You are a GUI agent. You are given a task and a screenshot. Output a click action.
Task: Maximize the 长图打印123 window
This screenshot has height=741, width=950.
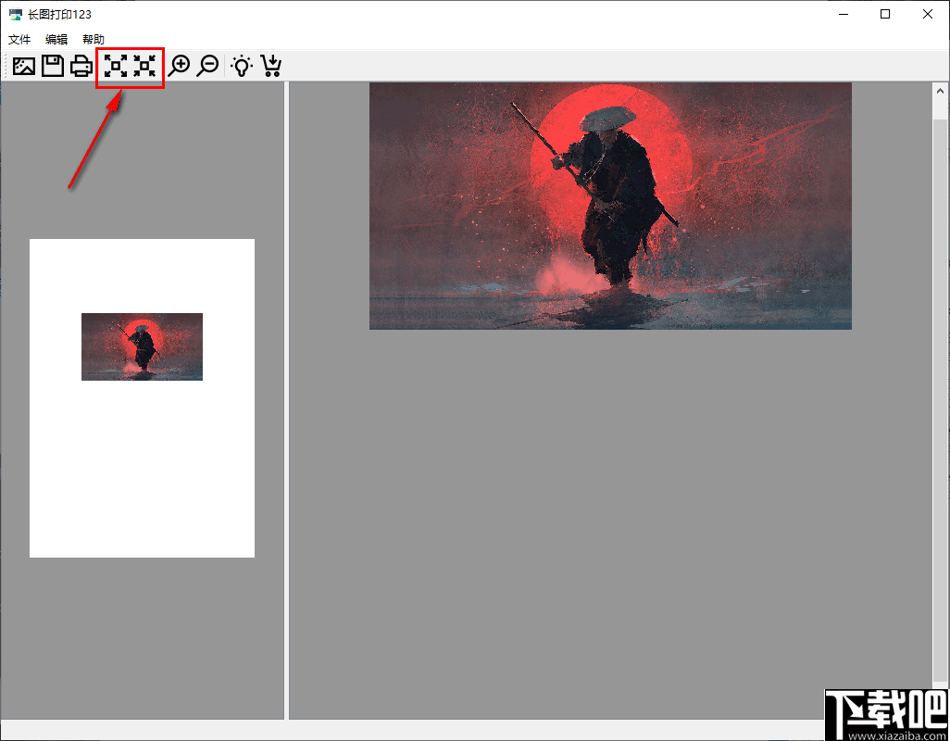coord(885,14)
